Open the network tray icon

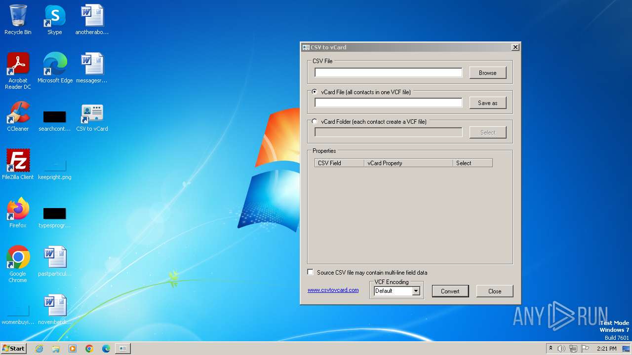pos(573,349)
